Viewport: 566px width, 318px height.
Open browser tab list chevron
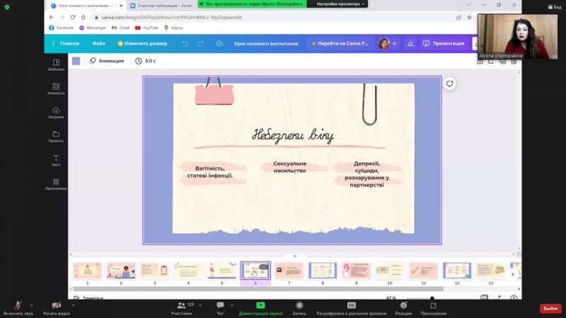[x=468, y=5]
